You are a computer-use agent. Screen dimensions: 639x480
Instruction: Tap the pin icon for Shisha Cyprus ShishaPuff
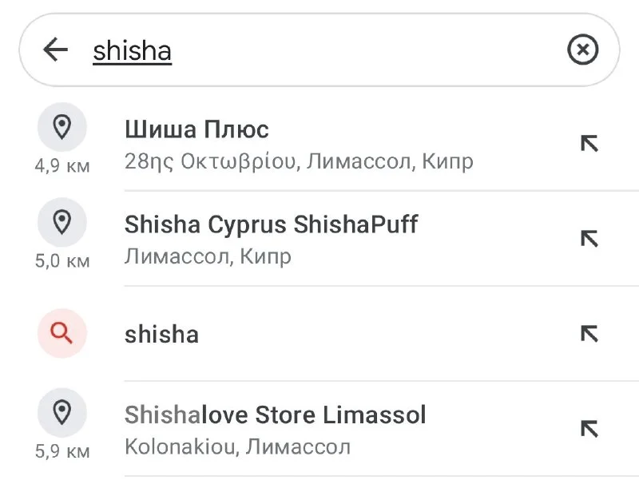point(62,222)
